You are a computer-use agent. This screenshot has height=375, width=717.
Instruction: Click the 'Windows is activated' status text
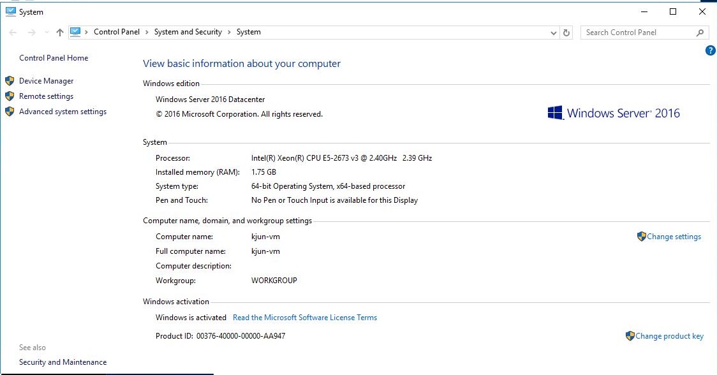point(191,318)
